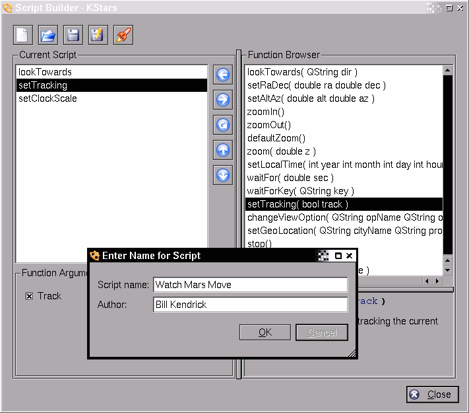469x413 pixels.
Task: Click the Save Script As icon
Action: (98, 35)
